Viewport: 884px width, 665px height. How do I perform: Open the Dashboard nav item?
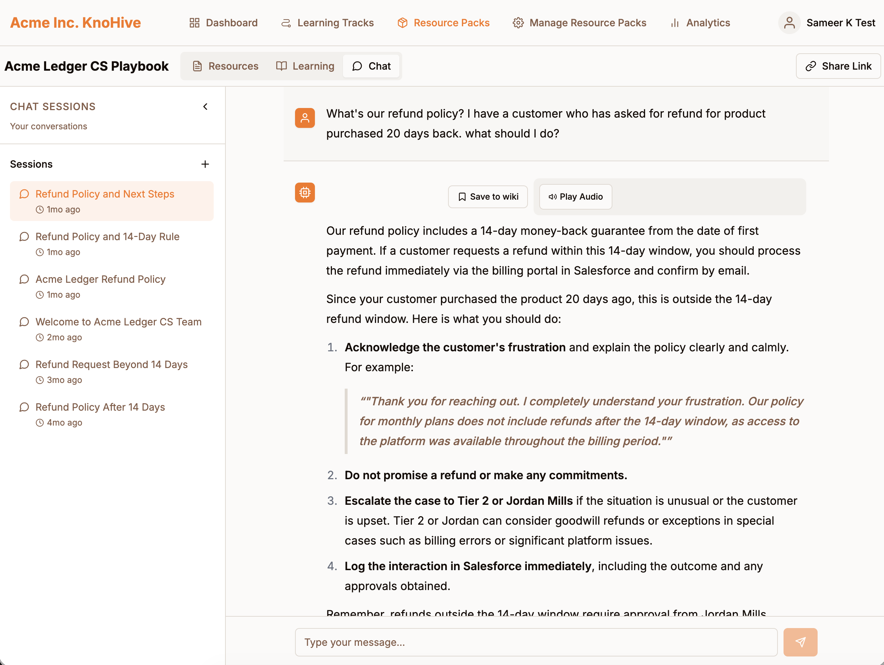(223, 23)
